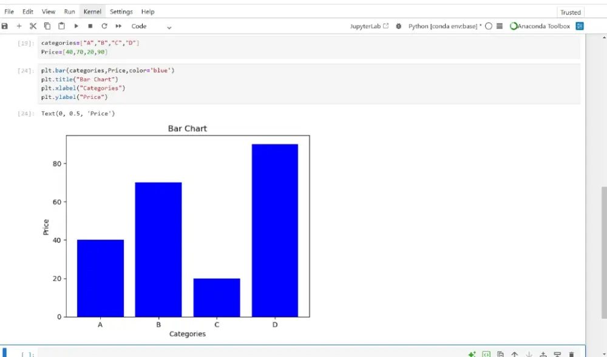Interrupt the kernel
607x357 pixels.
pyautogui.click(x=90, y=25)
